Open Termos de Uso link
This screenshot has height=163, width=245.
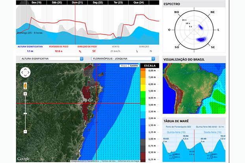coord(108,161)
